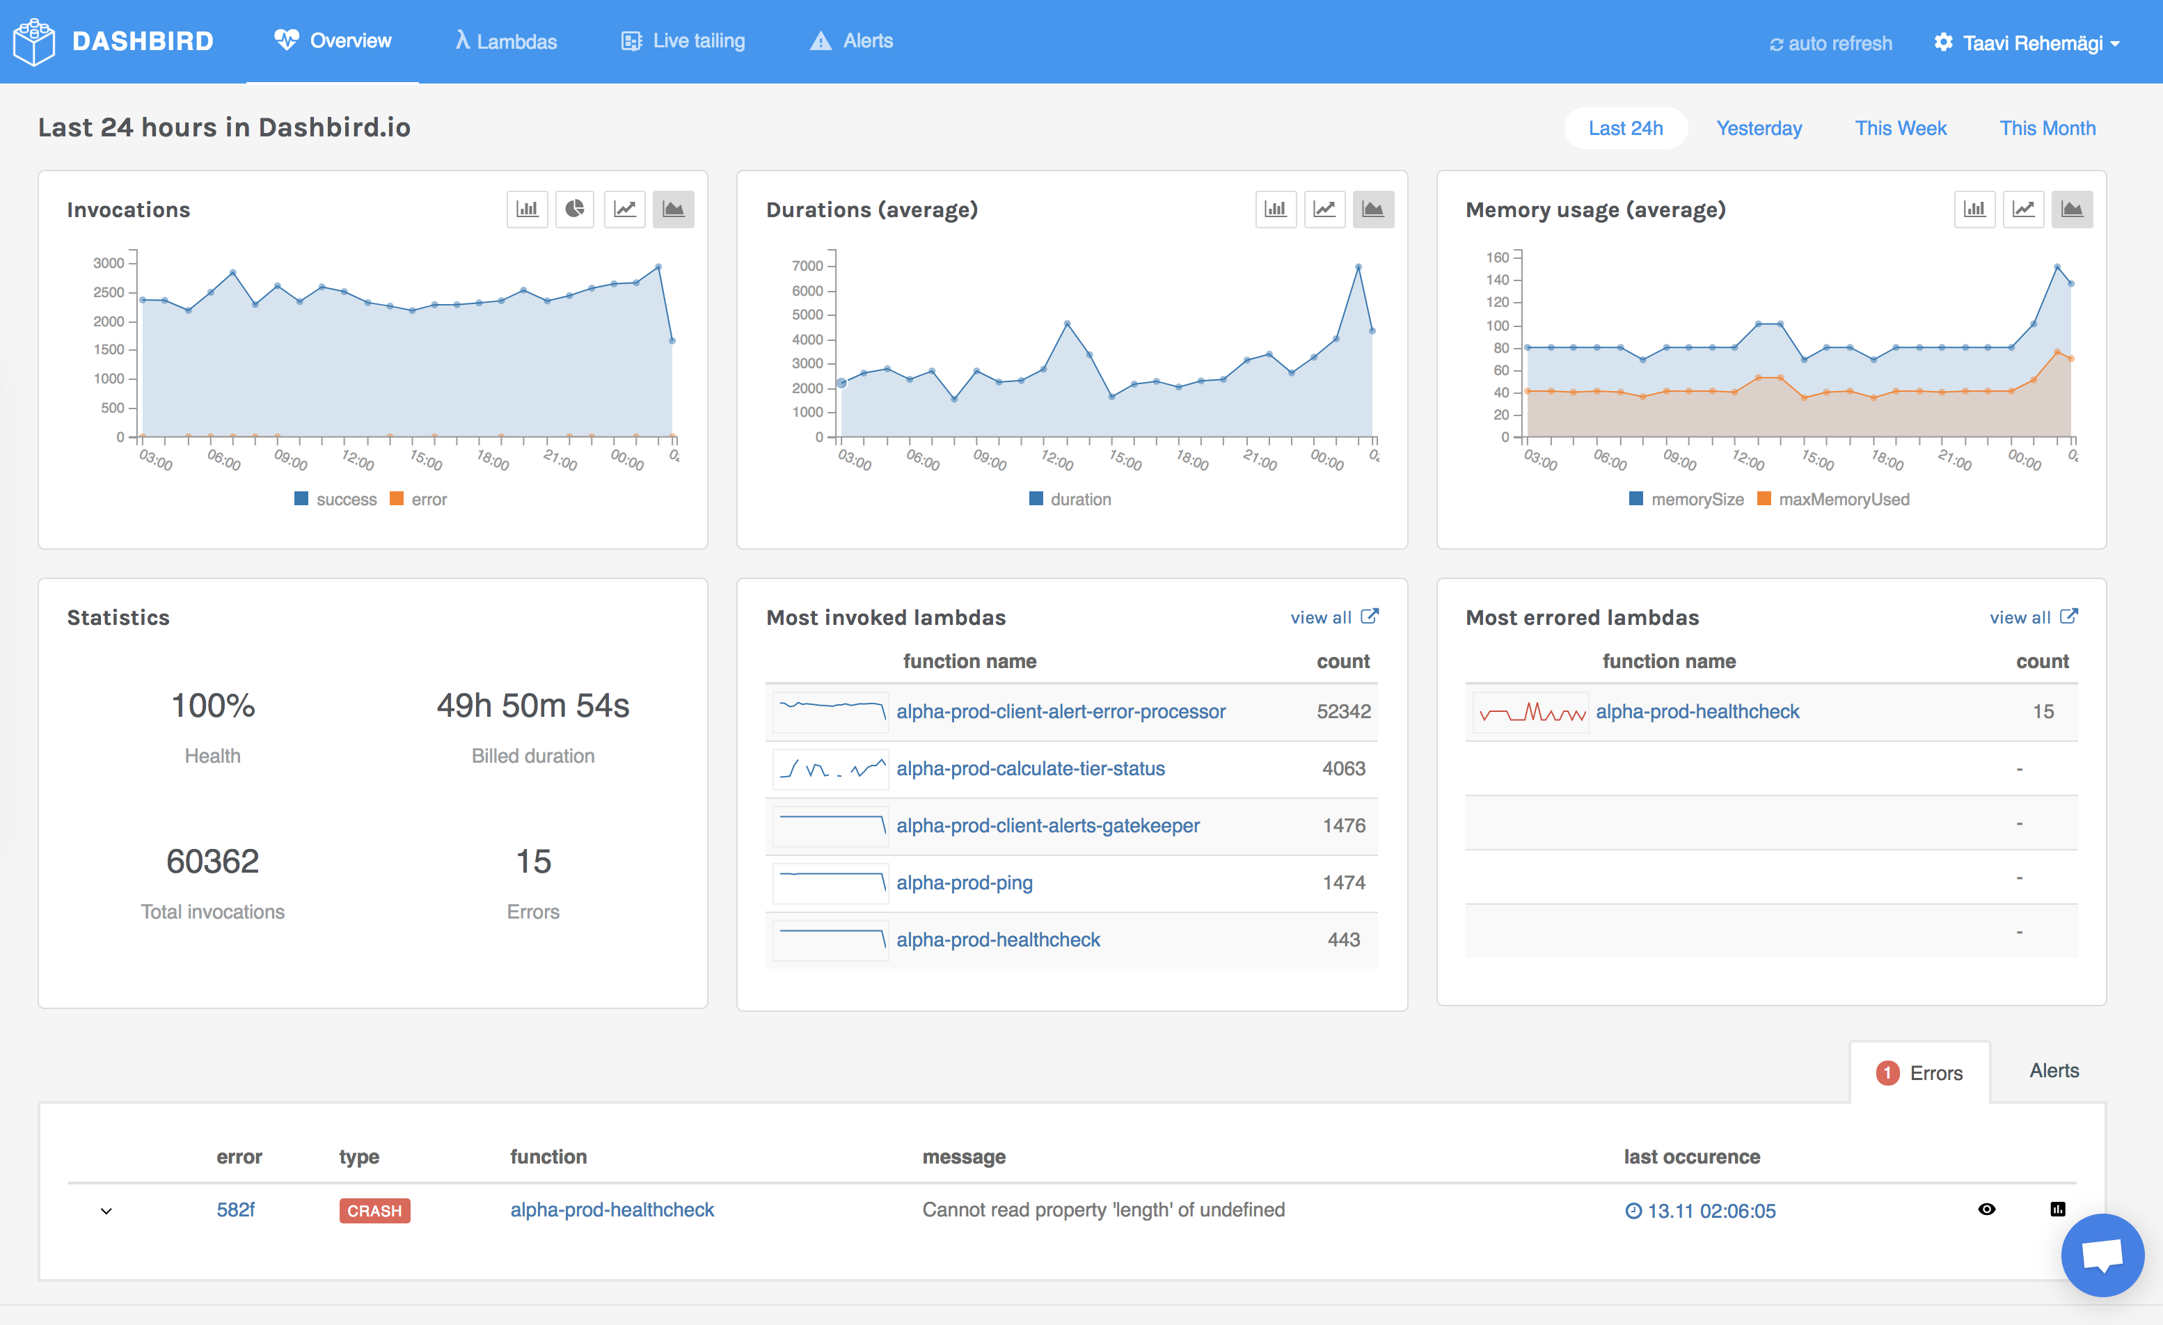Open alpha-prod-client-alert-error-processor lambda
Screen dimensions: 2163x1325
[1061, 711]
